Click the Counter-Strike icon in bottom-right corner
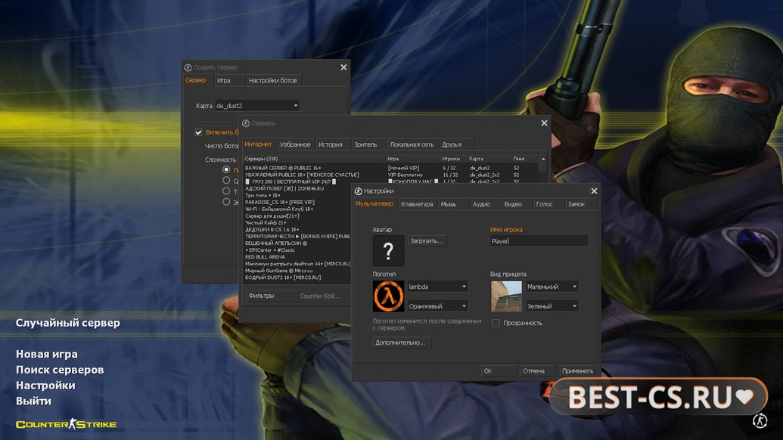The height and width of the screenshot is (440, 783). 760,420
